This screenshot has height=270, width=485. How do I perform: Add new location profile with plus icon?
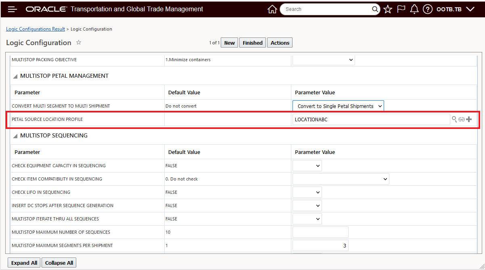point(469,119)
